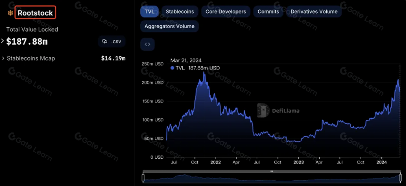Toggle the Stablecoins chart metric
The height and width of the screenshot is (186, 406).
[x=180, y=12]
